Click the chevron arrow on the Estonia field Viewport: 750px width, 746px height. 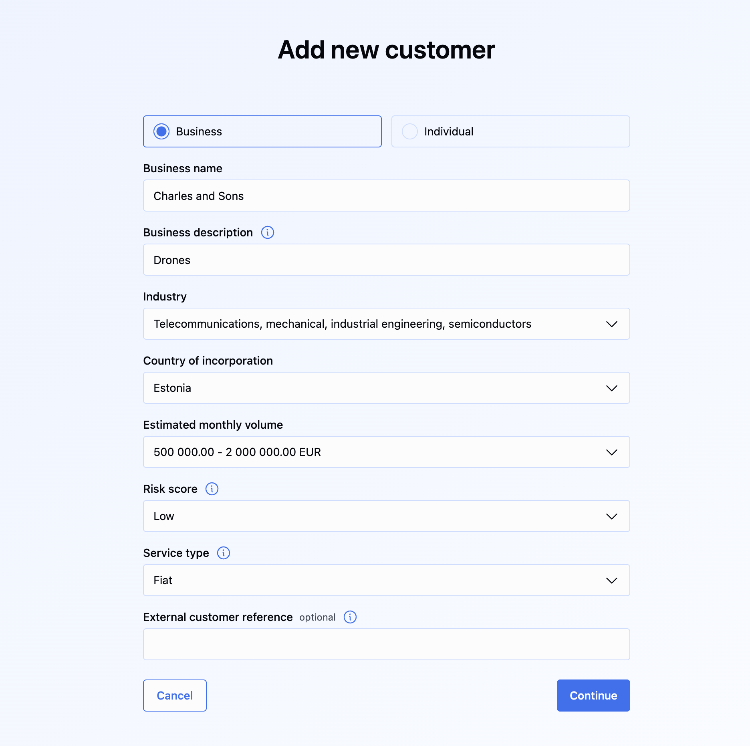coord(612,388)
